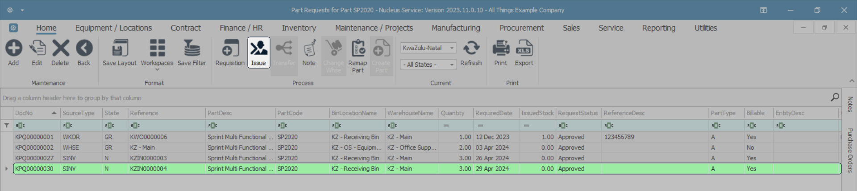Click the Delete icon

pos(60,48)
